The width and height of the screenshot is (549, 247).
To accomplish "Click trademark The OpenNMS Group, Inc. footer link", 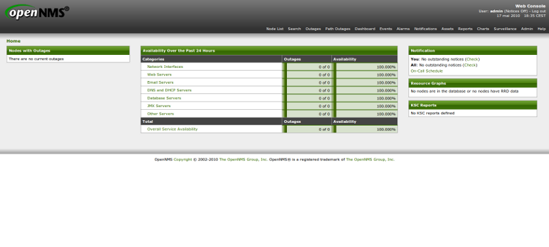I will [x=371, y=159].
